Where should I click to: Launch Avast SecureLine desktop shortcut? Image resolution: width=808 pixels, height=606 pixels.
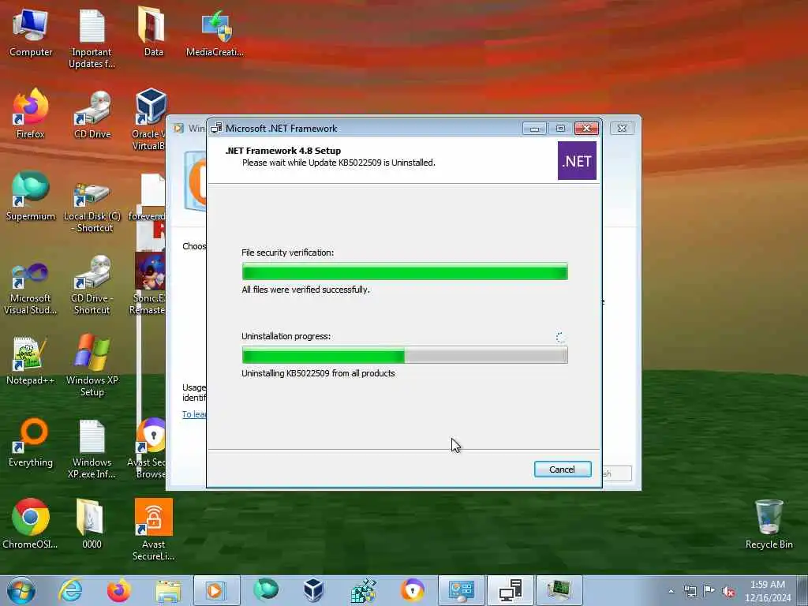153,529
